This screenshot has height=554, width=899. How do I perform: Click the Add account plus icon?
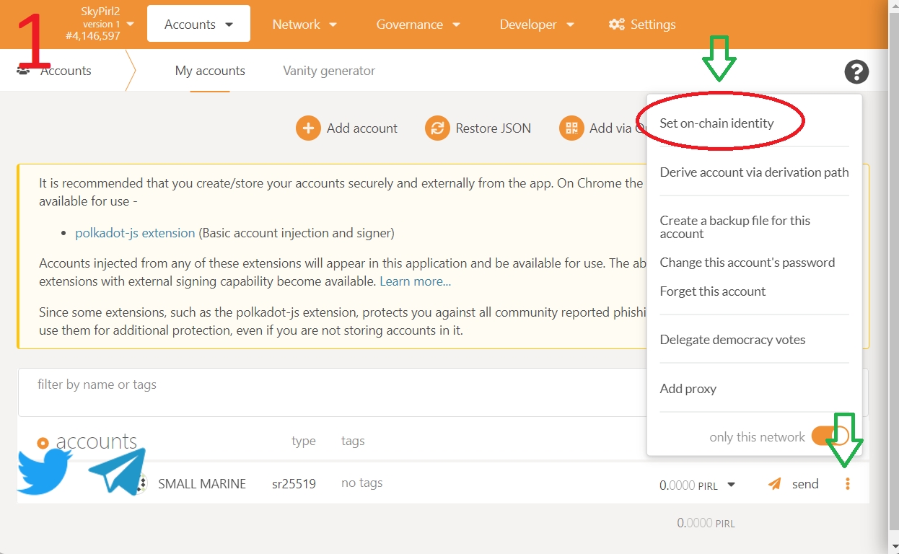[x=308, y=128]
